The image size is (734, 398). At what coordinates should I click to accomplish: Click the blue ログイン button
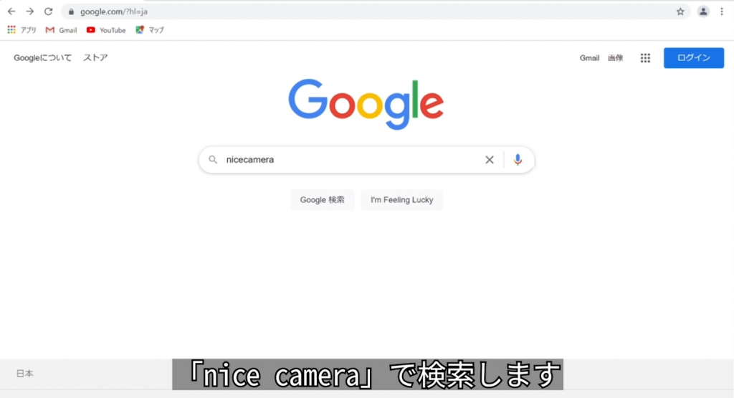click(694, 58)
